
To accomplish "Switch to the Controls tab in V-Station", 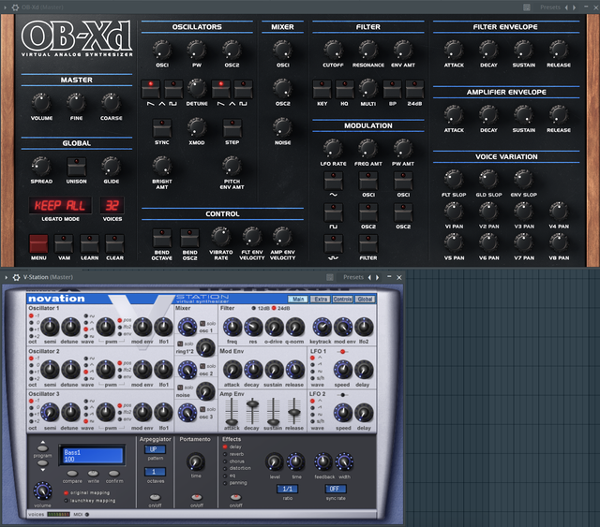I will [342, 299].
